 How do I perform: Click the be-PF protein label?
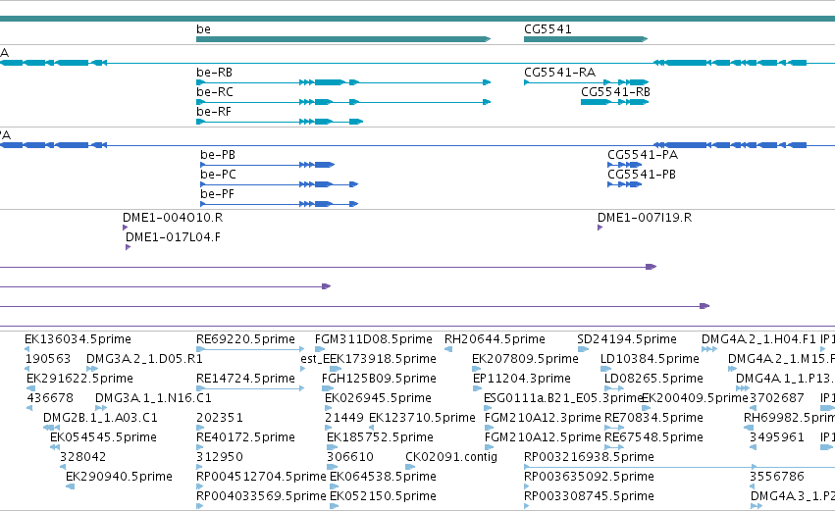(217, 194)
